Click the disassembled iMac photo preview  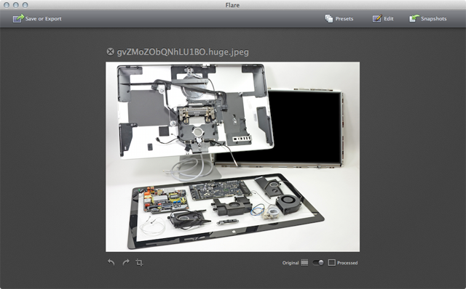[233, 157]
